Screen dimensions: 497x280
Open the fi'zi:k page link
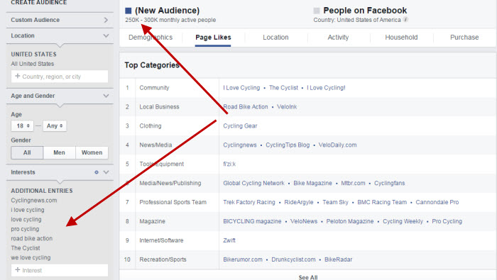[x=229, y=164]
